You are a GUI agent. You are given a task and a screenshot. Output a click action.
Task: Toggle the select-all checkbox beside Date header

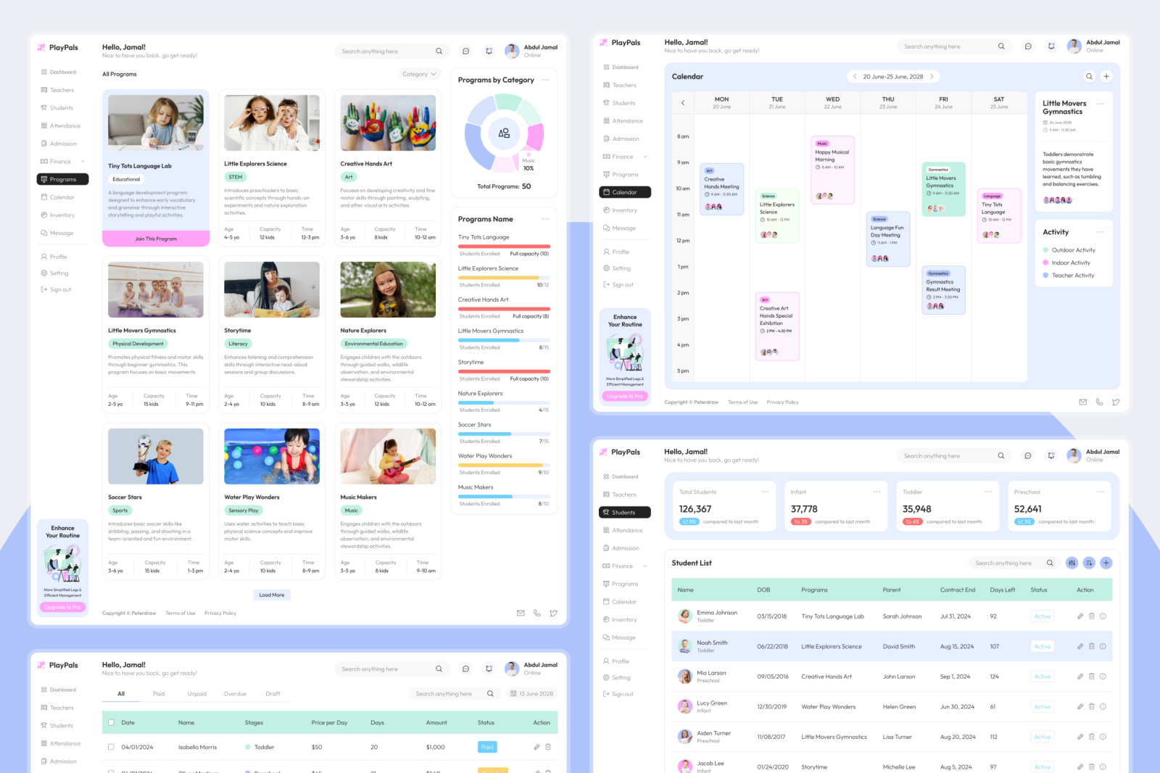pos(111,722)
